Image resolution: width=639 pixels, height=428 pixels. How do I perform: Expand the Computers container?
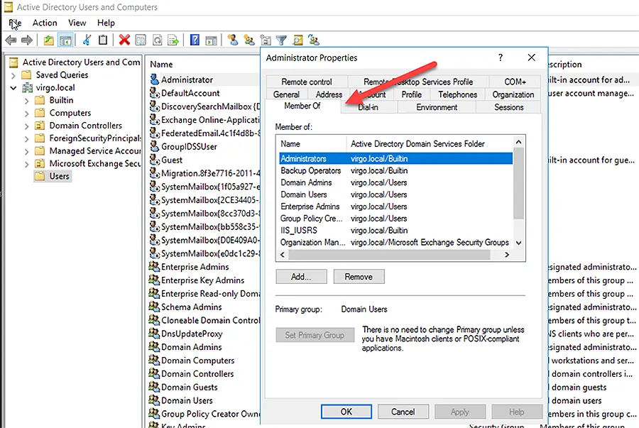click(27, 113)
